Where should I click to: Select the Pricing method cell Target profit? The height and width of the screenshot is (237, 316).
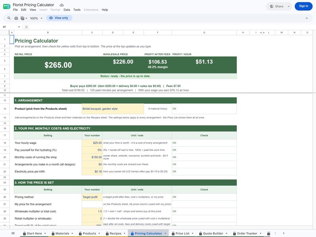tap(92, 197)
